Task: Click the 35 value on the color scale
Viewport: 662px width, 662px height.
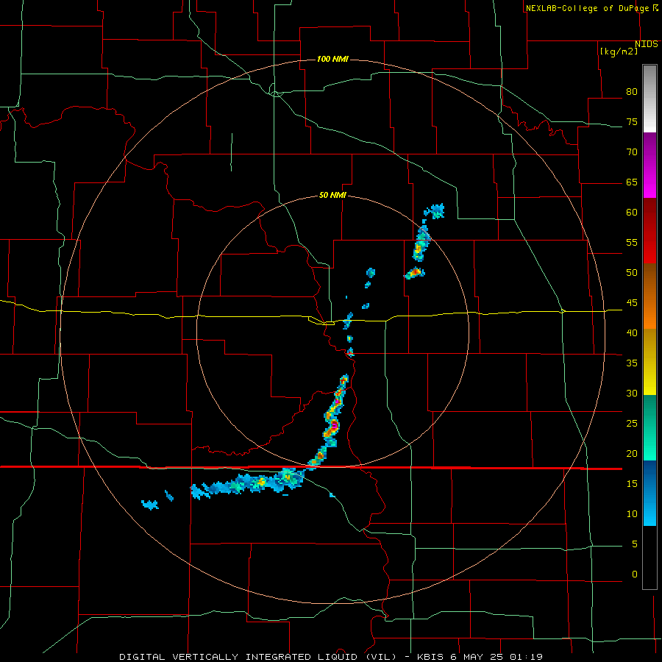Action: 632,363
